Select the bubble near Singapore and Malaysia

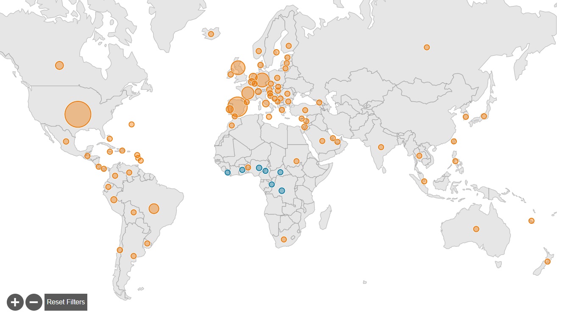click(x=424, y=181)
